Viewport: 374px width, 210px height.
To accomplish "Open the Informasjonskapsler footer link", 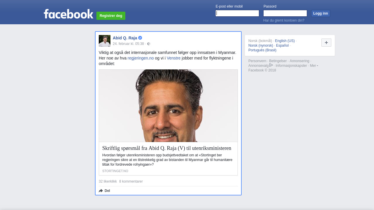I will (x=291, y=66).
